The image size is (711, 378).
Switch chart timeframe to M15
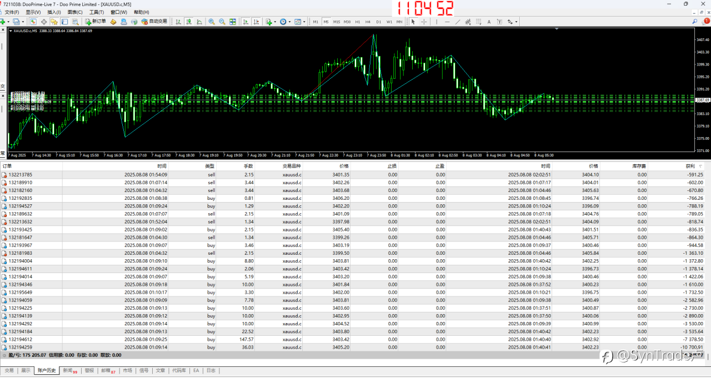pos(337,22)
